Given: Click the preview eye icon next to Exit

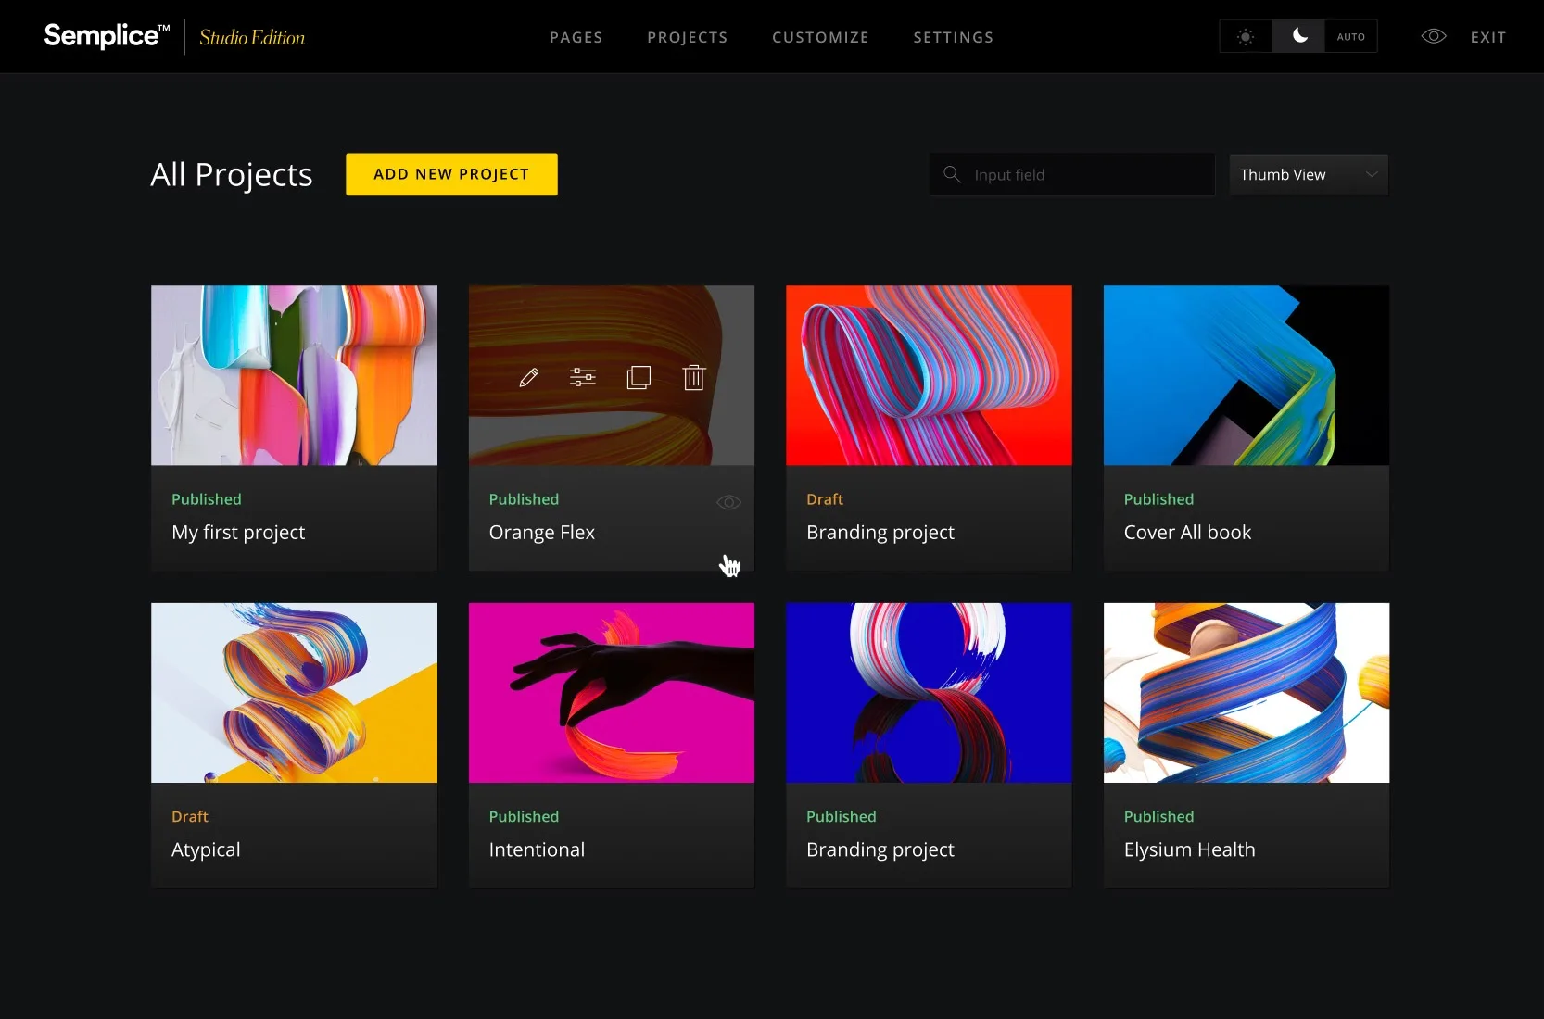Looking at the screenshot, I should 1434,36.
